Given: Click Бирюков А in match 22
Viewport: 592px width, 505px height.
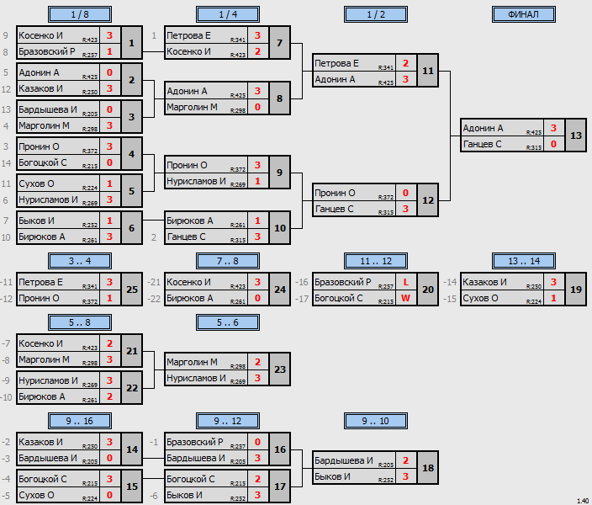Looking at the screenshot, I should [42, 396].
